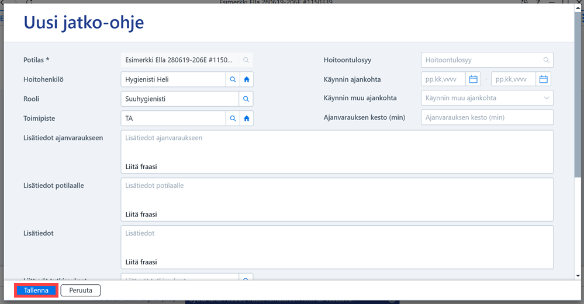
Task: Open search for the Toimipiste field
Action: (233, 118)
